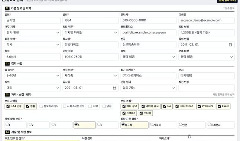This screenshot has width=240, height=141.
Task: Click the 전공 major field
Action: click(148, 45)
